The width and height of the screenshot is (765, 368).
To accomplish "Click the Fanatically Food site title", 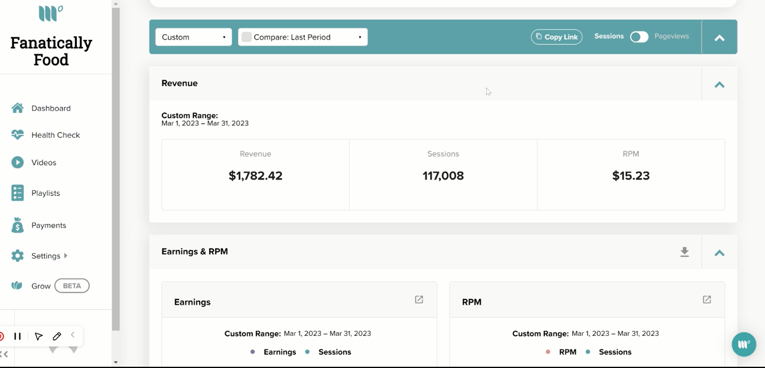I will click(x=51, y=51).
